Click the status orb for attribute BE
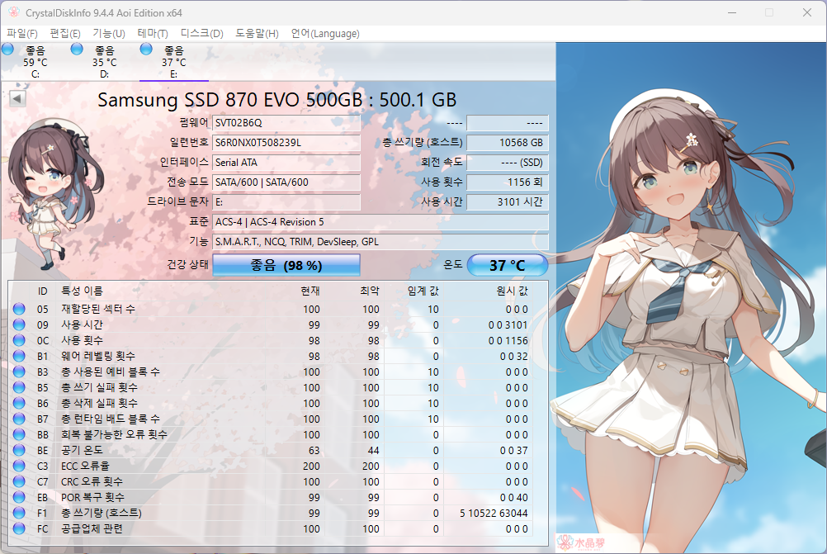 click(19, 450)
